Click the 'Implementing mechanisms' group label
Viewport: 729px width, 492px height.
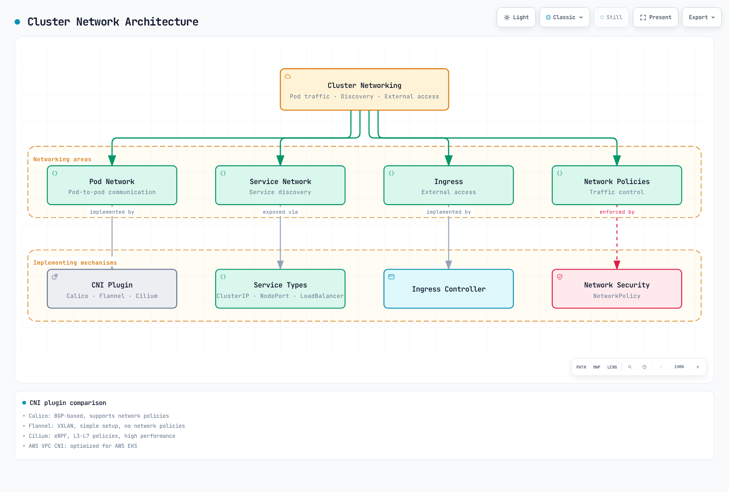pyautogui.click(x=75, y=263)
